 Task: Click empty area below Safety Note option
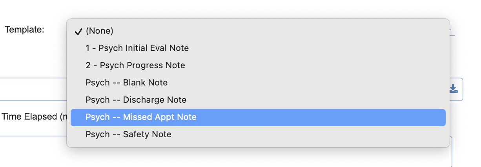(258, 145)
